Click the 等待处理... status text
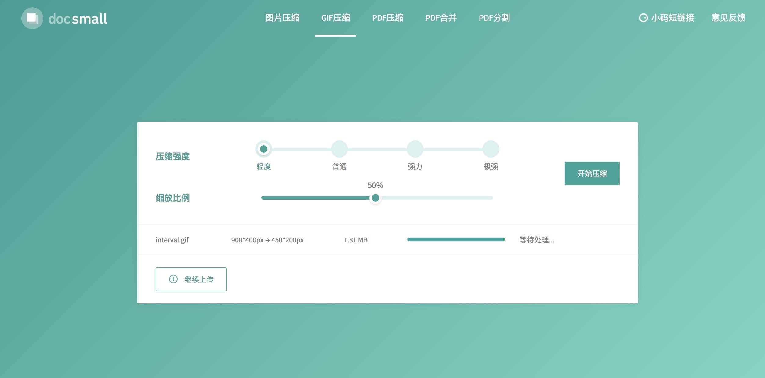 coord(537,240)
